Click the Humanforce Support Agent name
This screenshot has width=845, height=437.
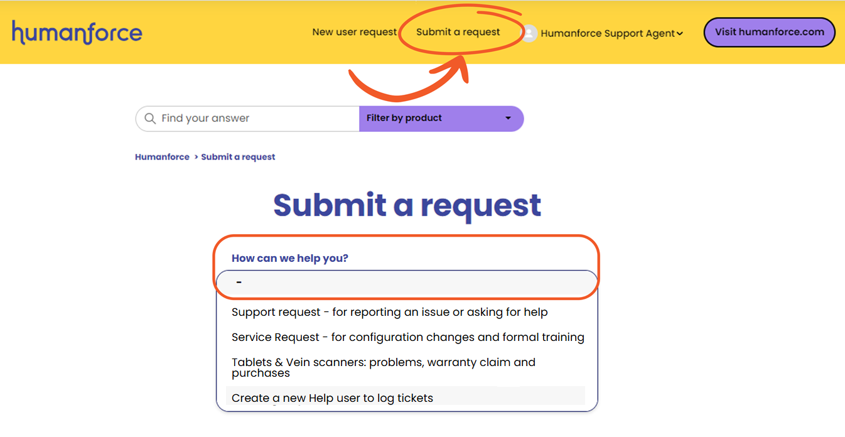(607, 34)
